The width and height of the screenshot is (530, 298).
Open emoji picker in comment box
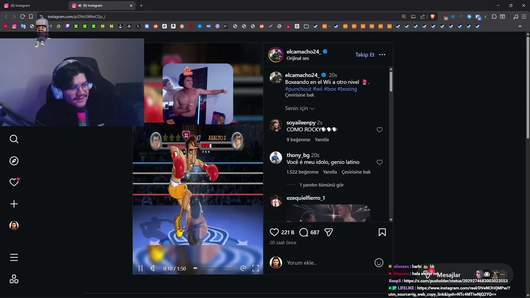[379, 262]
